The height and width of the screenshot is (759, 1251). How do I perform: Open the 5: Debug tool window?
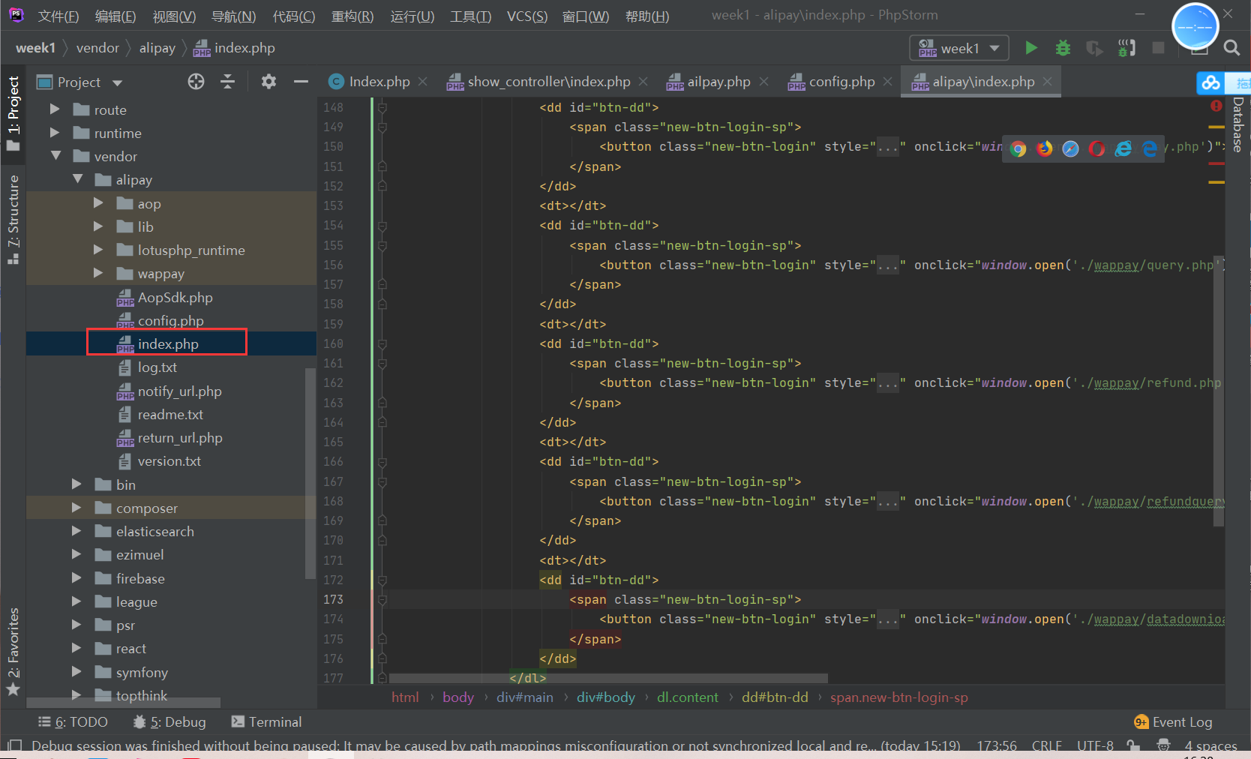[169, 721]
